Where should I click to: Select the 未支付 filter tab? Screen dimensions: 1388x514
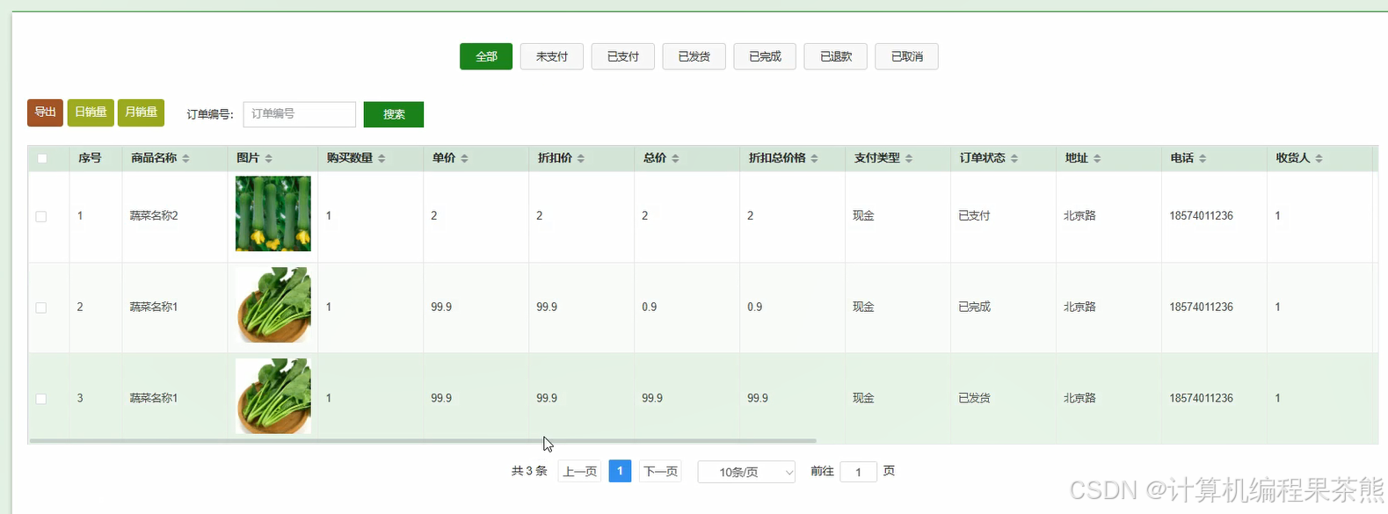pyautogui.click(x=552, y=56)
